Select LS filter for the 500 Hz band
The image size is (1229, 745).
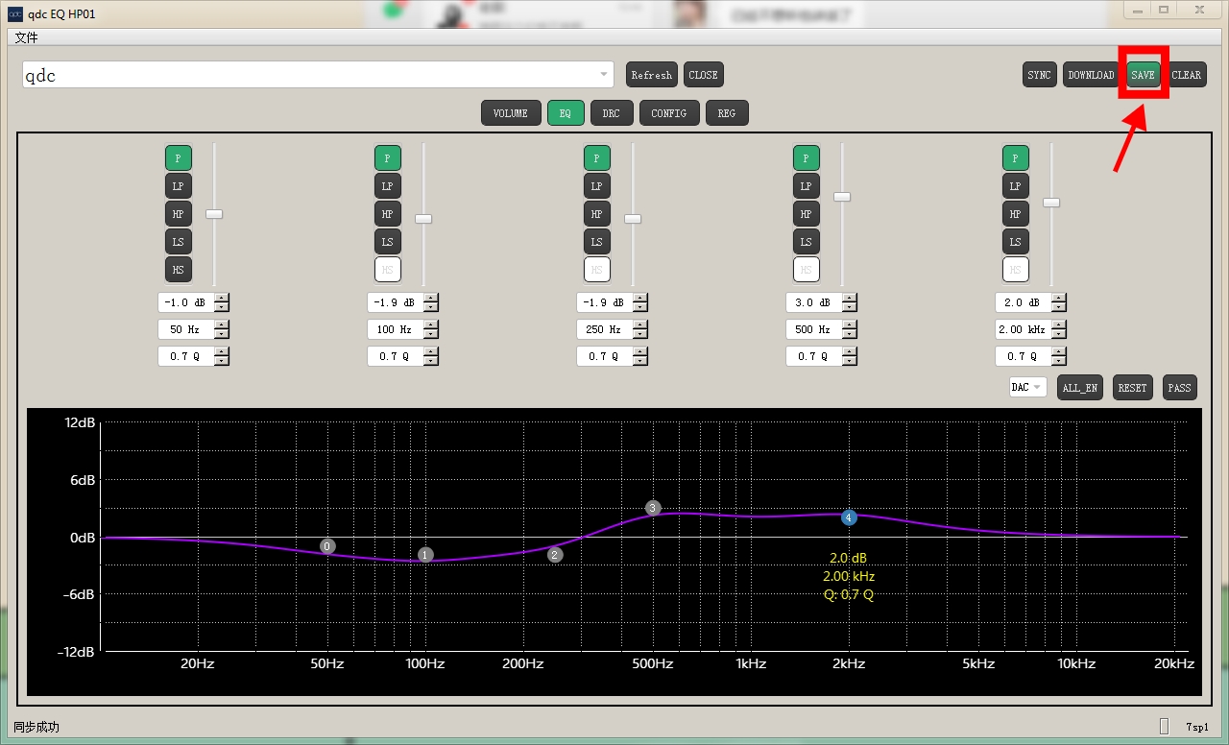pyautogui.click(x=806, y=242)
